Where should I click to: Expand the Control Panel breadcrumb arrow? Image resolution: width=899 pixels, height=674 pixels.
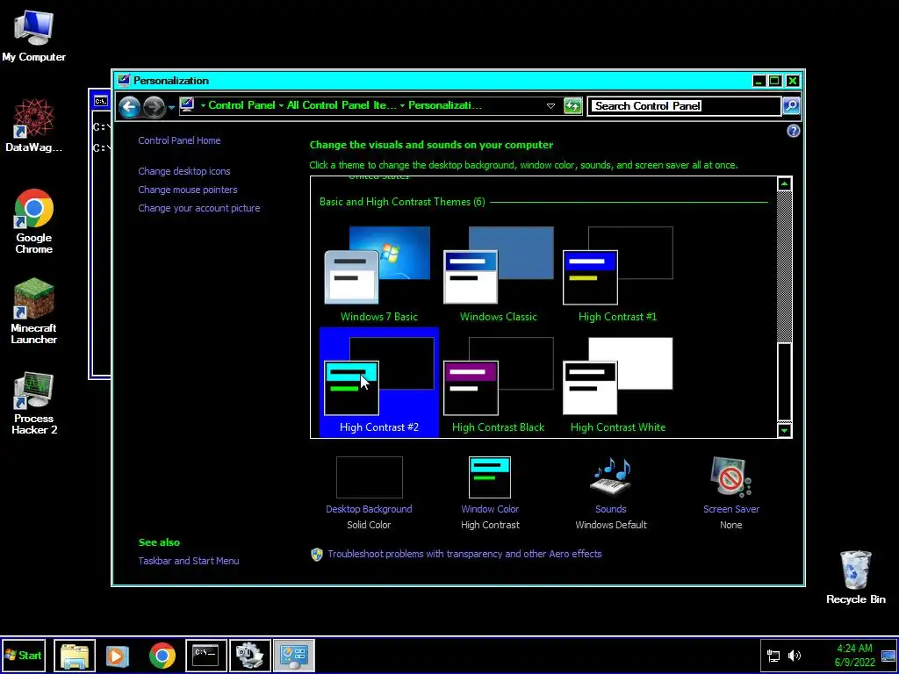pyautogui.click(x=281, y=105)
